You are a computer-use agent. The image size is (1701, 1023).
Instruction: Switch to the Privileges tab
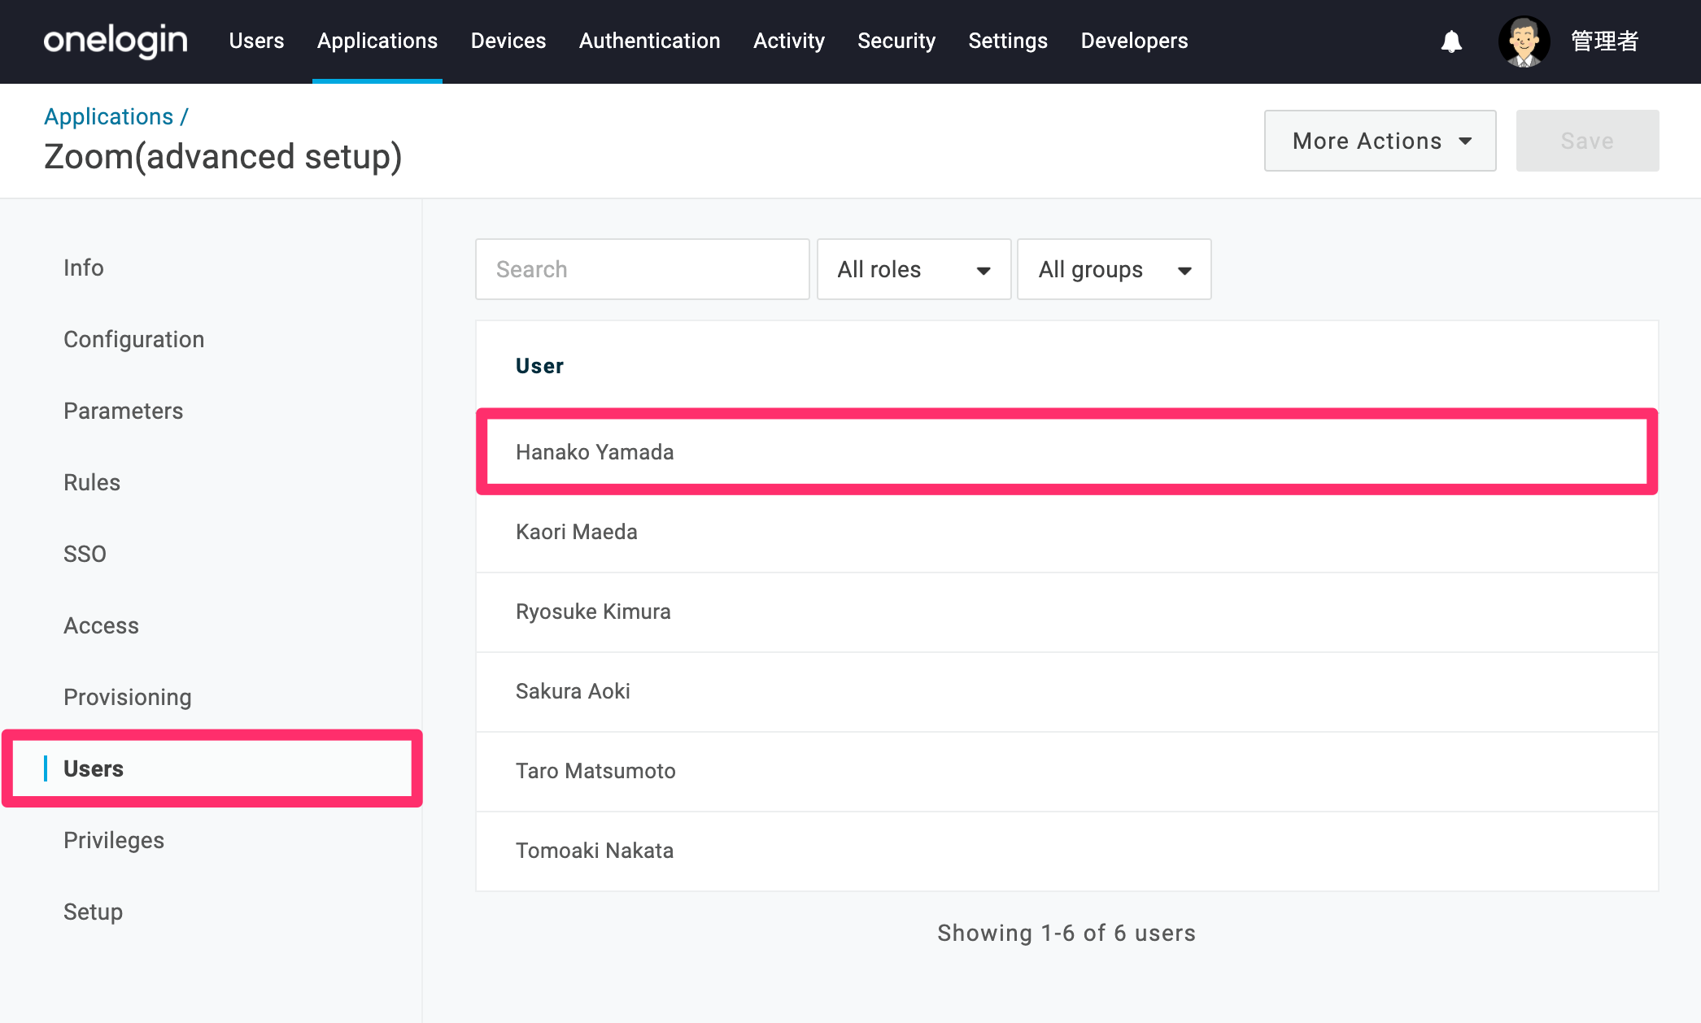tap(114, 840)
